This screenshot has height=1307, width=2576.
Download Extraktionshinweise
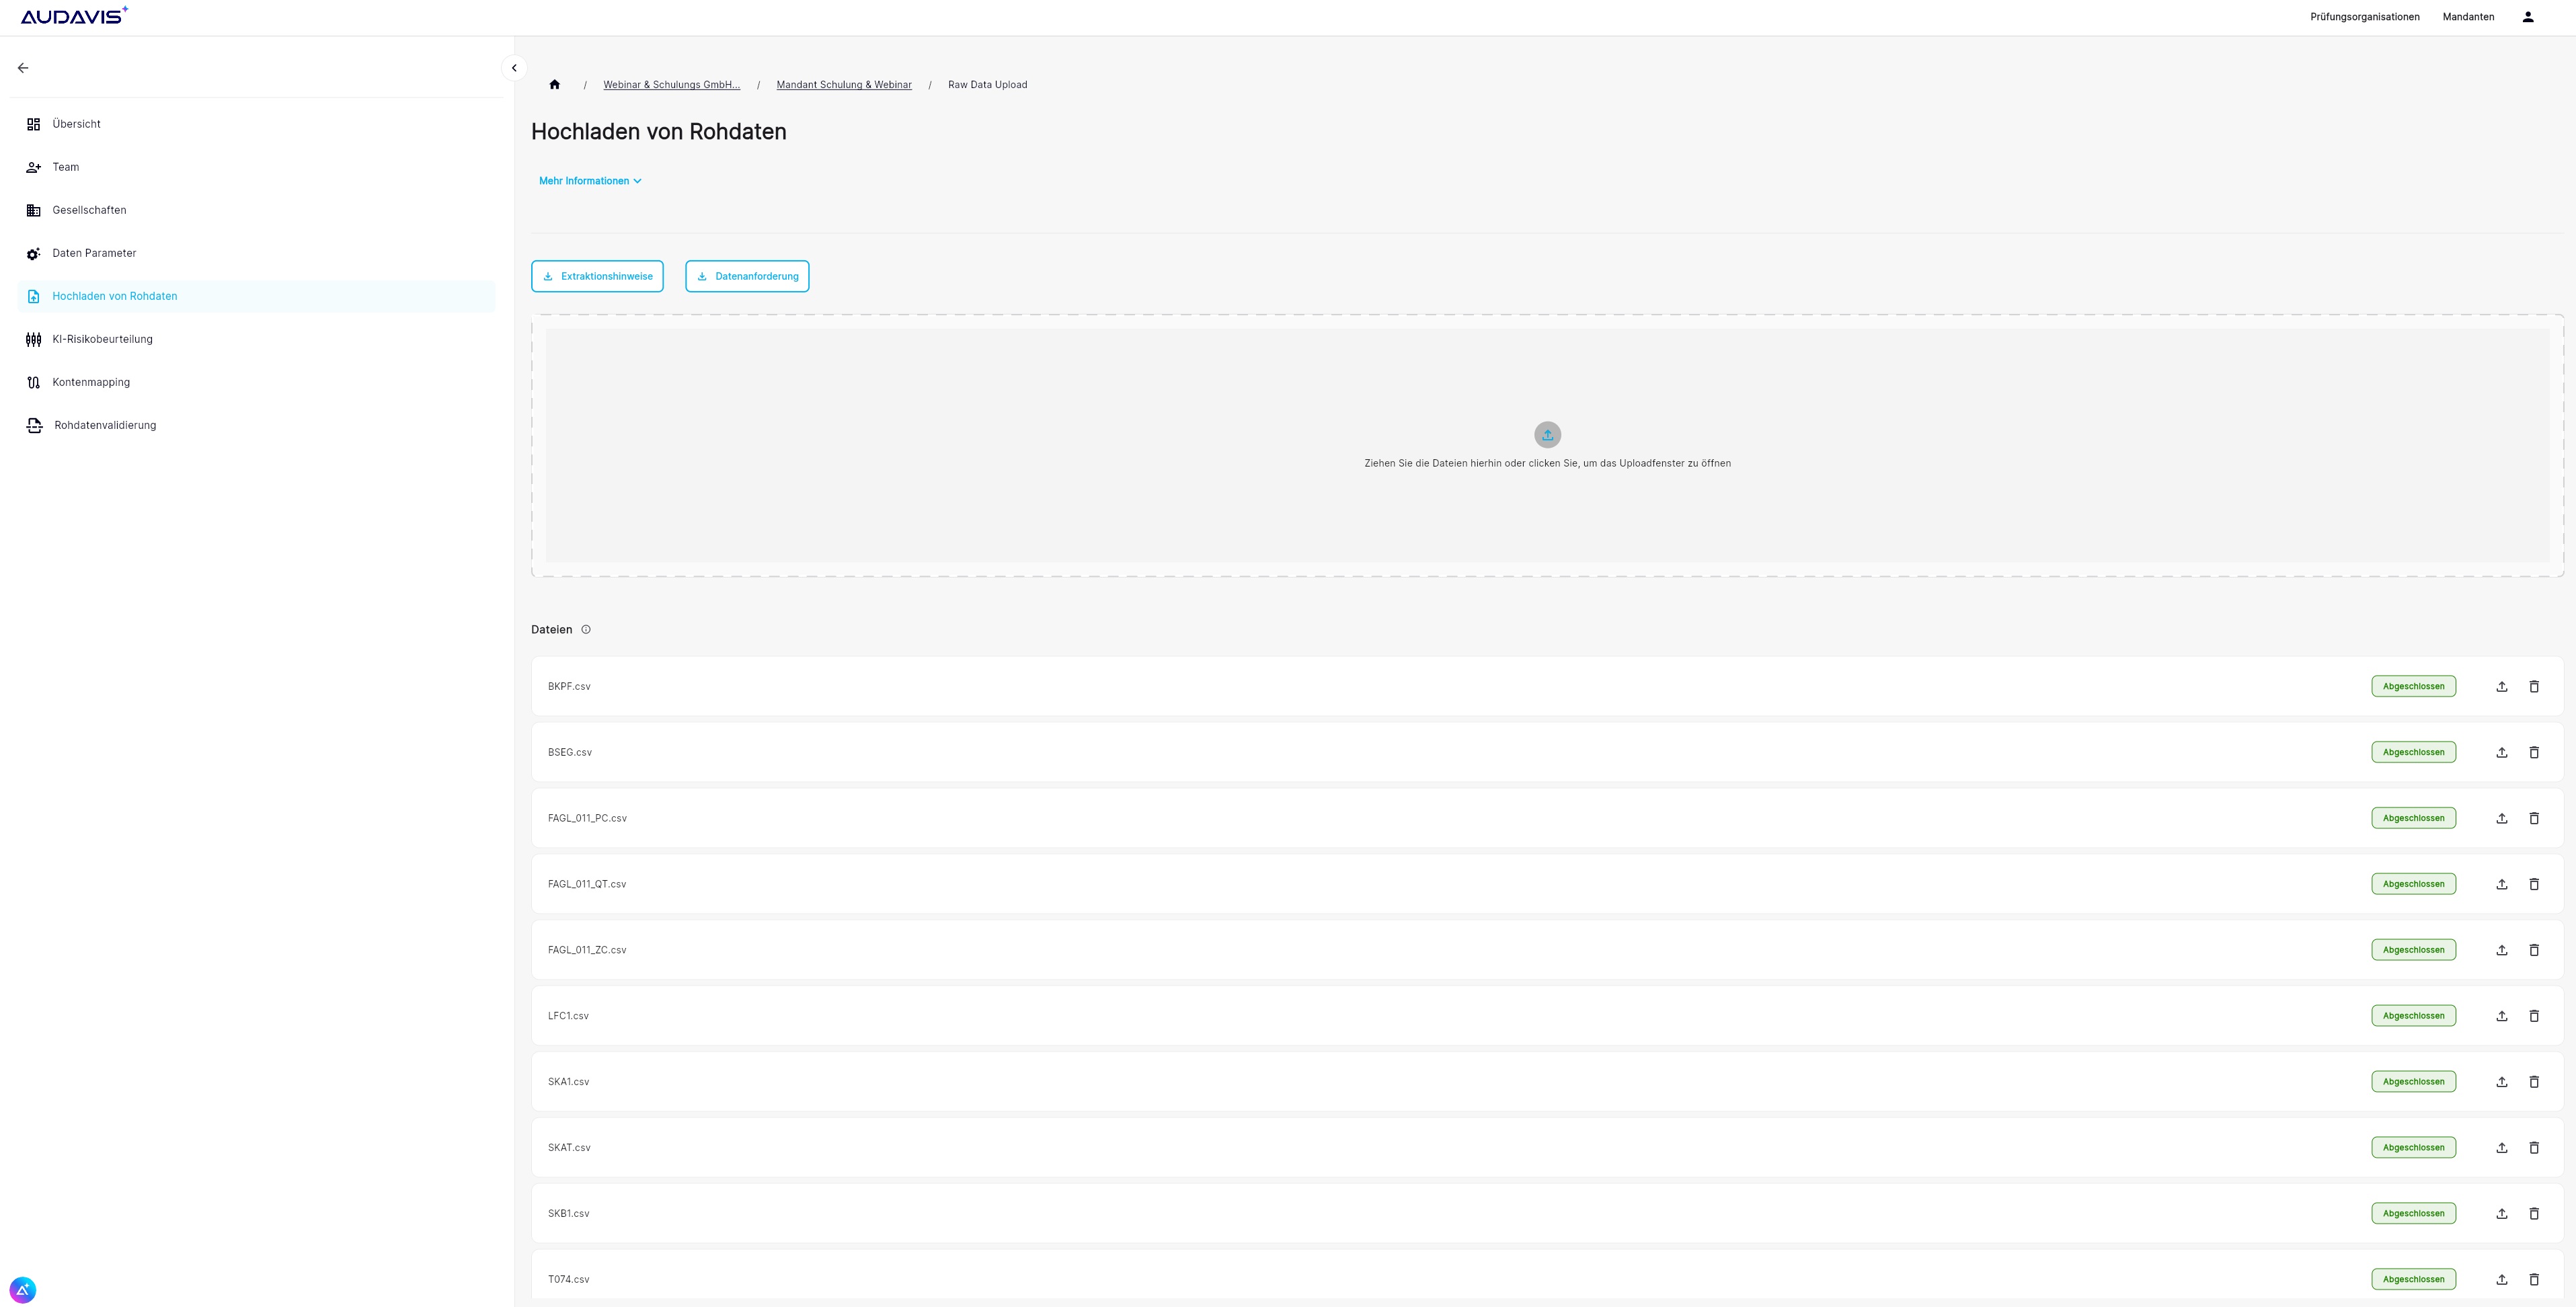tap(597, 276)
